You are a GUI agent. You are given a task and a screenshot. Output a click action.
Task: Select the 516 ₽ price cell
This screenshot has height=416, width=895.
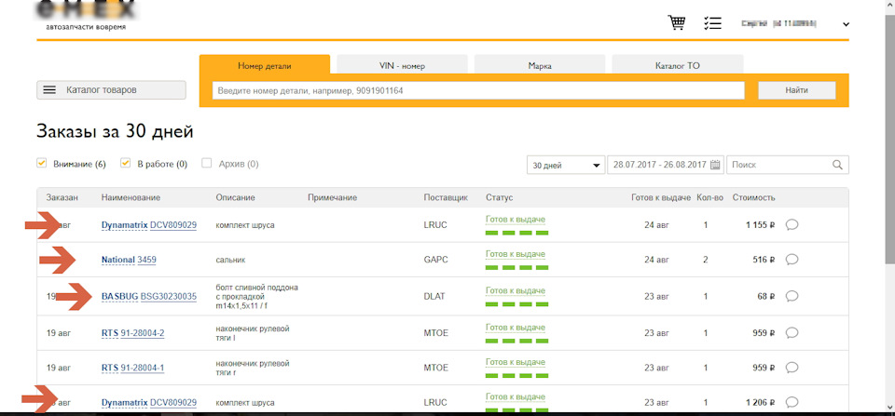(x=764, y=260)
